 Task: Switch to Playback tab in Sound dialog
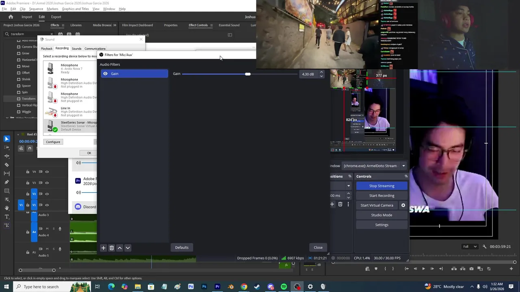[46, 49]
